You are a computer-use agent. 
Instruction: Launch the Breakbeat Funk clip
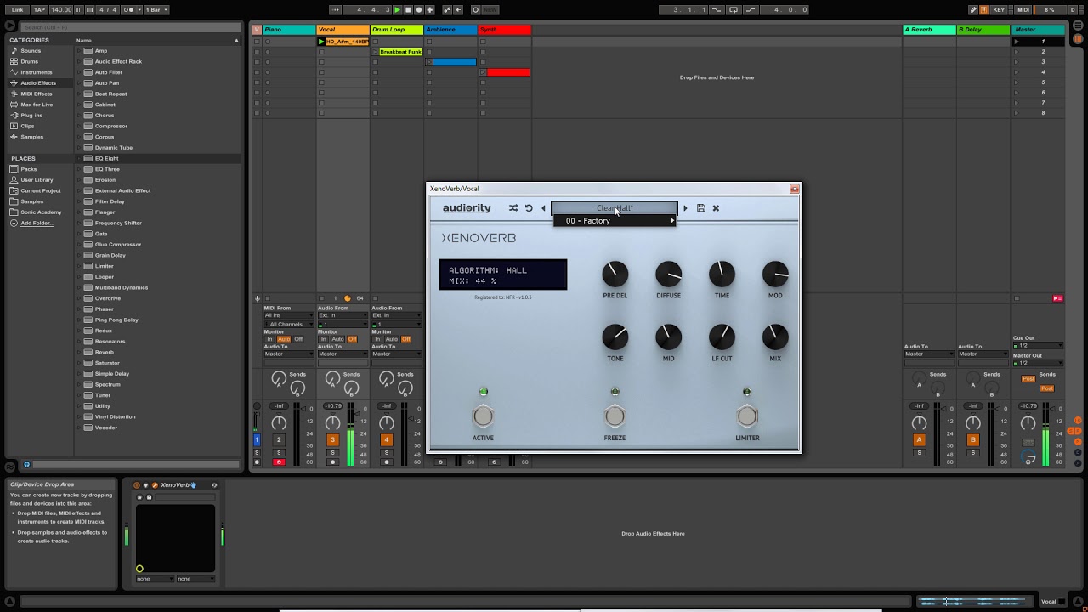click(375, 52)
